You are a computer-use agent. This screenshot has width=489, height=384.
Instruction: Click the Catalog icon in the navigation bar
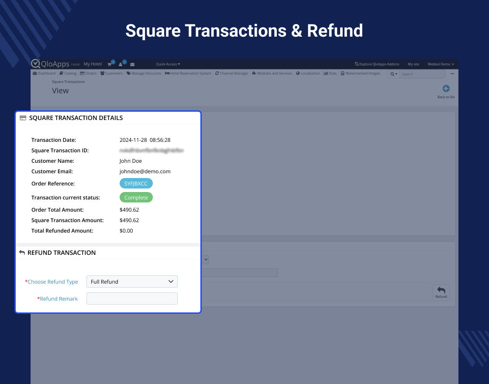click(x=60, y=73)
